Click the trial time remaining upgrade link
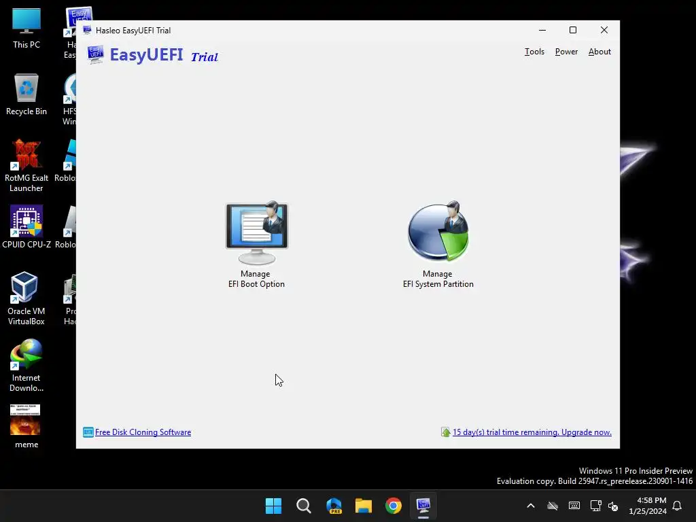This screenshot has height=522, width=696. (532, 432)
